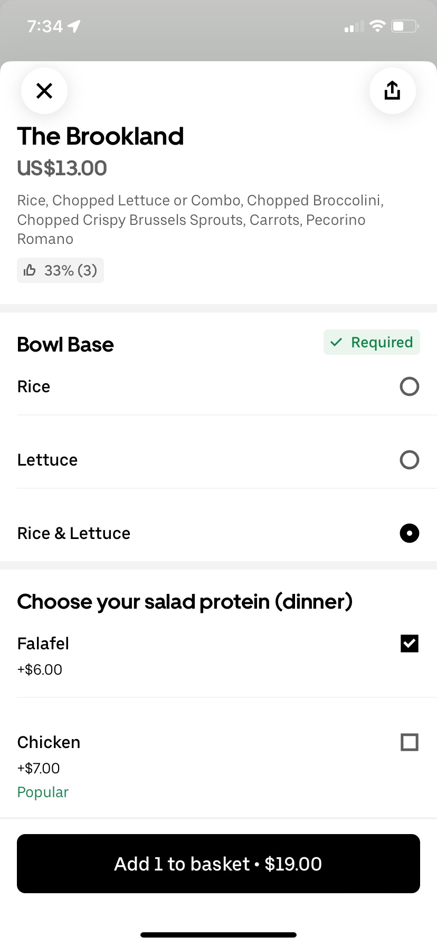This screenshot has width=437, height=946.
Task: Add 1 to basket button
Action: click(x=218, y=864)
